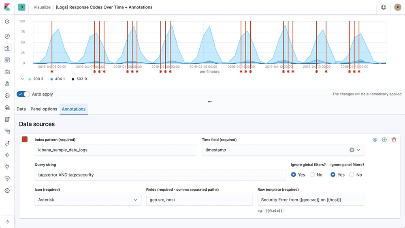Change the red annotation color swatch
The height and width of the screenshot is (228, 405).
click(25, 140)
